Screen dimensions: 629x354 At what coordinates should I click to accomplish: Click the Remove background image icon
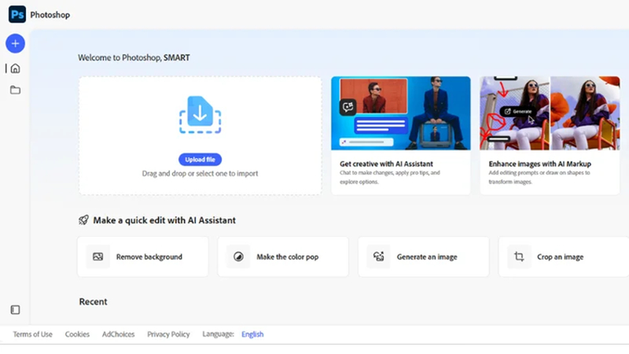[97, 257]
